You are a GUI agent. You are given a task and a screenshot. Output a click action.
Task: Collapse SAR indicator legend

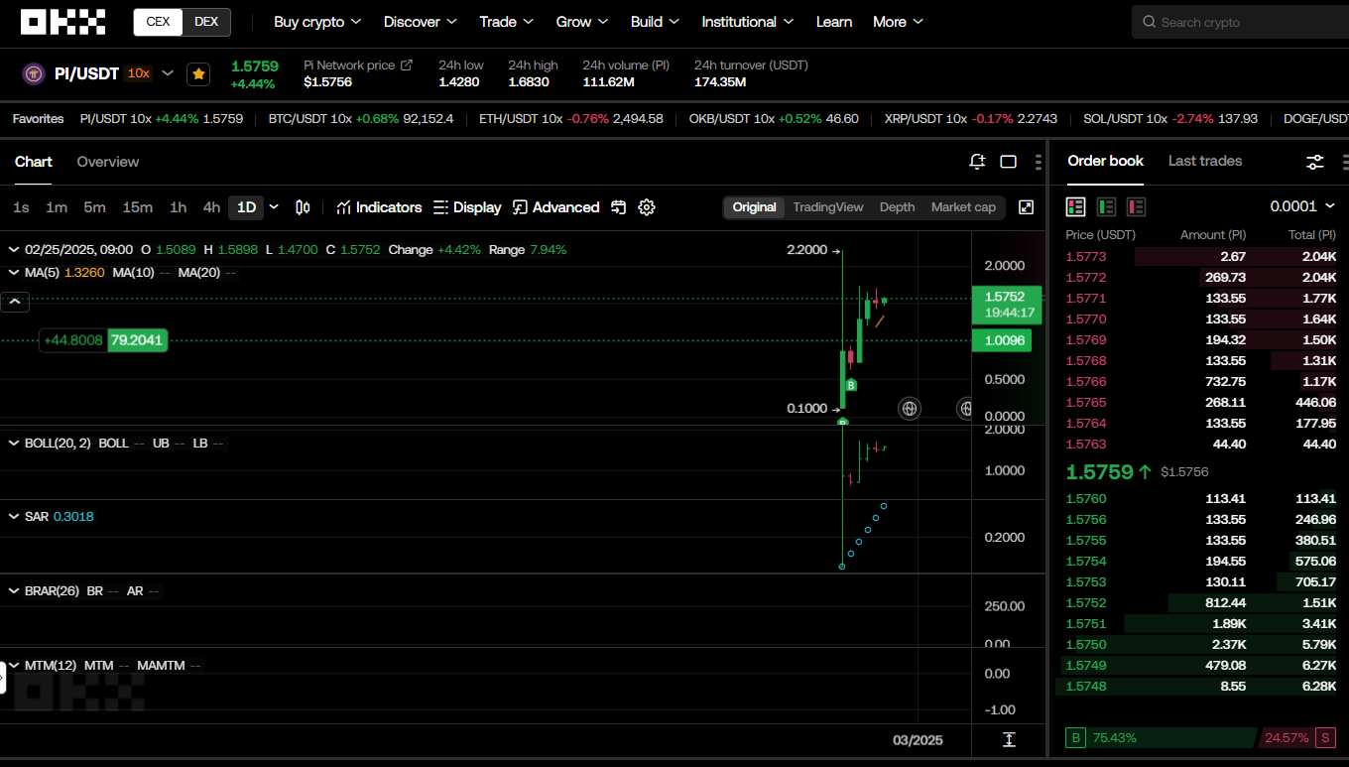coord(14,517)
